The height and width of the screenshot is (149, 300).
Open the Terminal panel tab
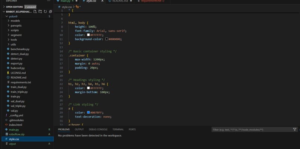tap(118, 129)
